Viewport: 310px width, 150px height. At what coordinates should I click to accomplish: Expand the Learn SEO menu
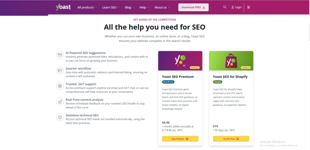click(111, 7)
